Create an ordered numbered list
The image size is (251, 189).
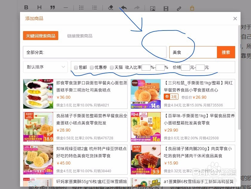tap(81, 7)
